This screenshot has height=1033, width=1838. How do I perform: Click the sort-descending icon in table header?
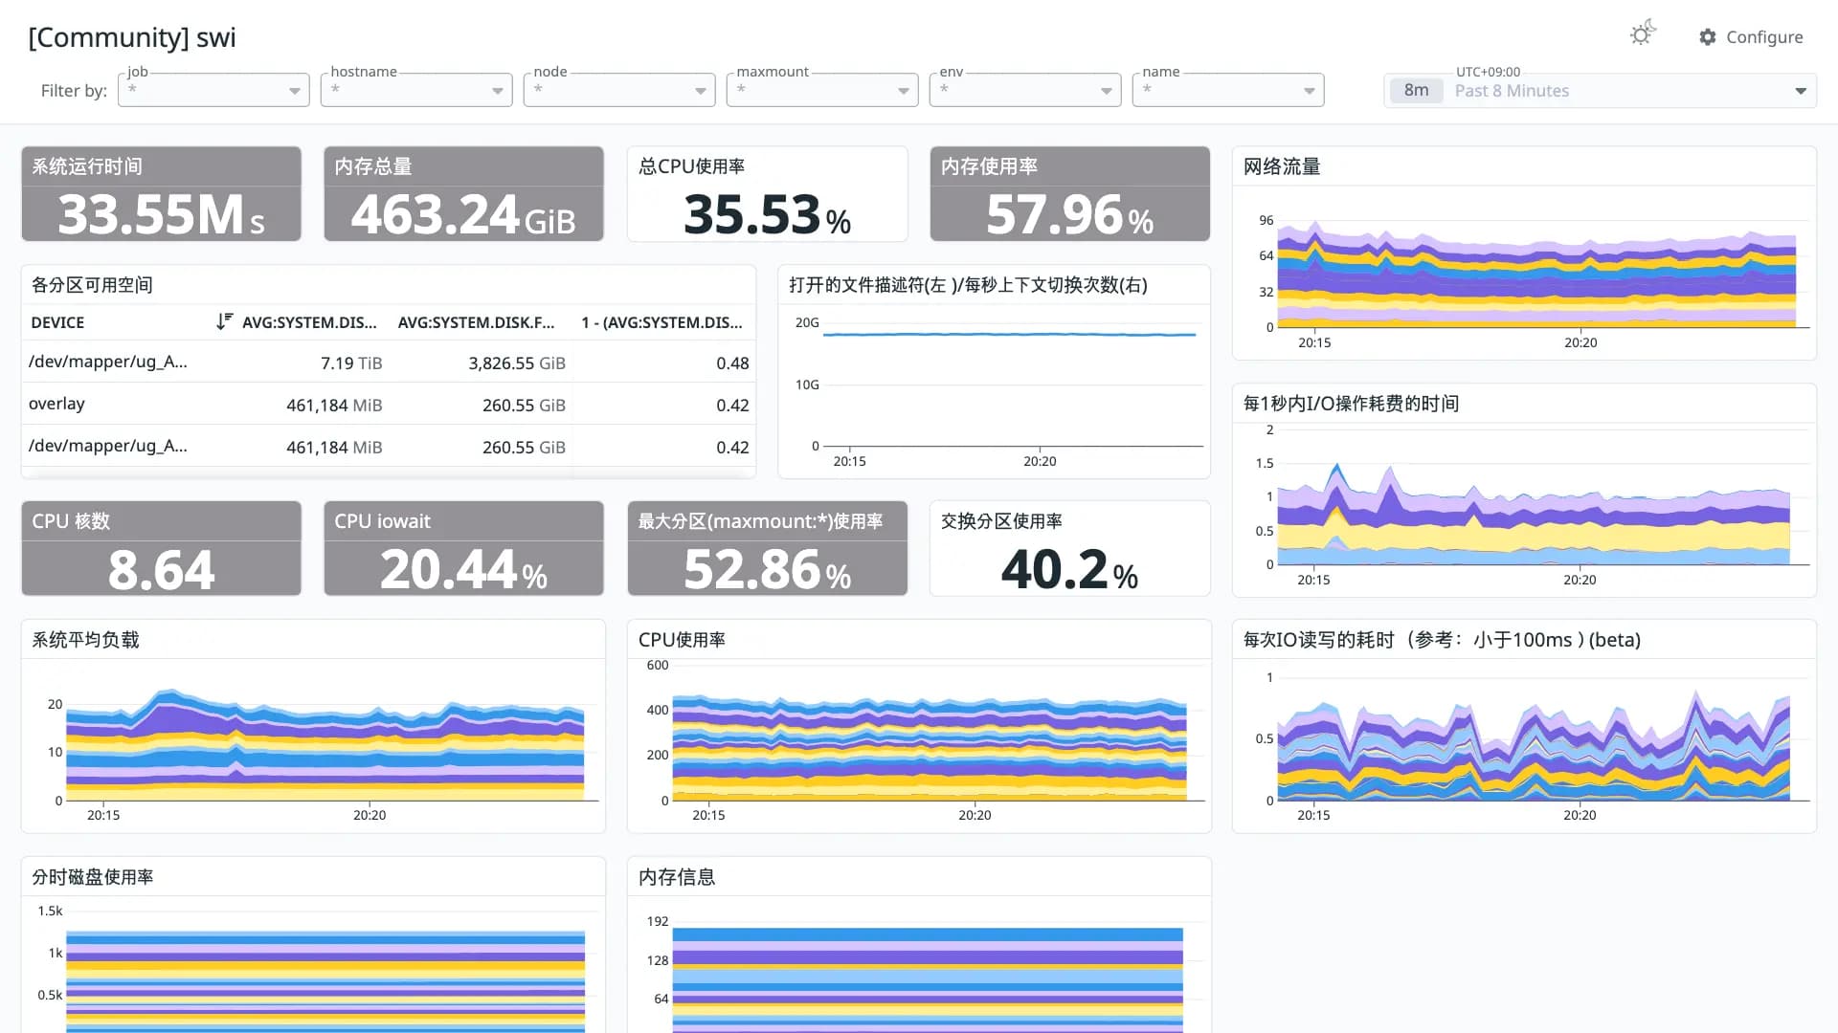[x=224, y=322]
